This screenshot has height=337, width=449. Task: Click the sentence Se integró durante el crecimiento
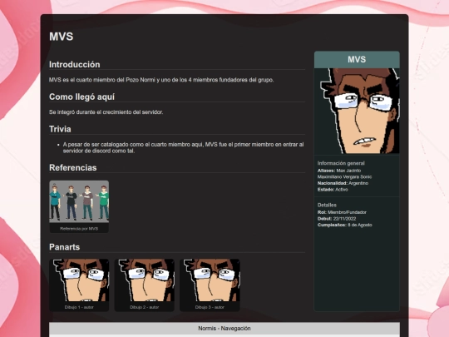point(106,112)
